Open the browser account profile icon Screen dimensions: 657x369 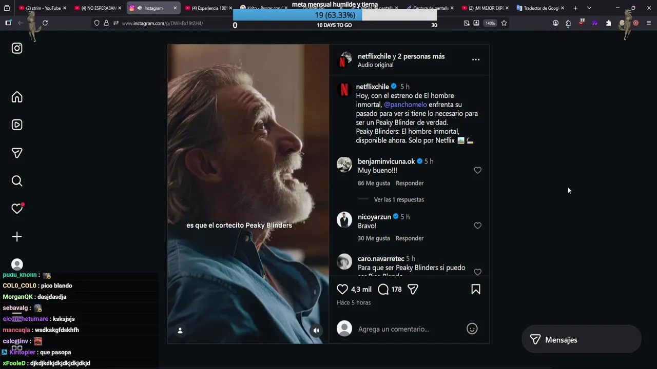pos(555,23)
